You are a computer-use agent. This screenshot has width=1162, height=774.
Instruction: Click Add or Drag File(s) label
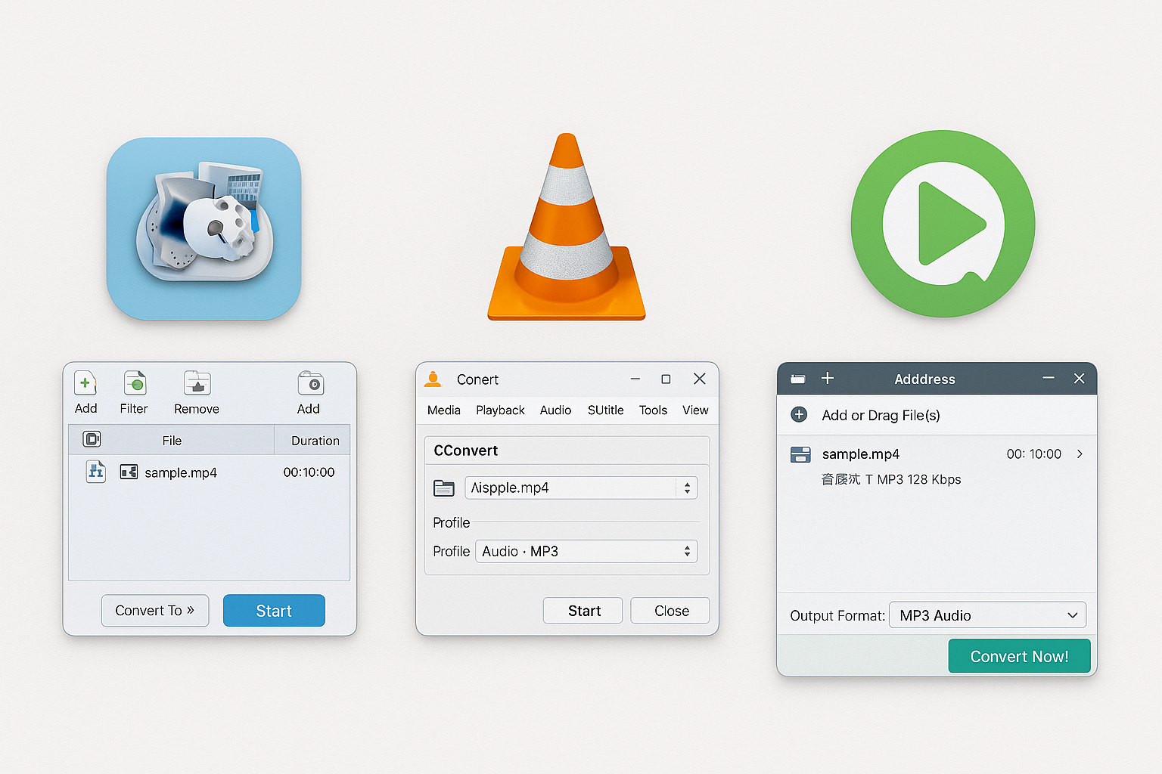point(881,415)
